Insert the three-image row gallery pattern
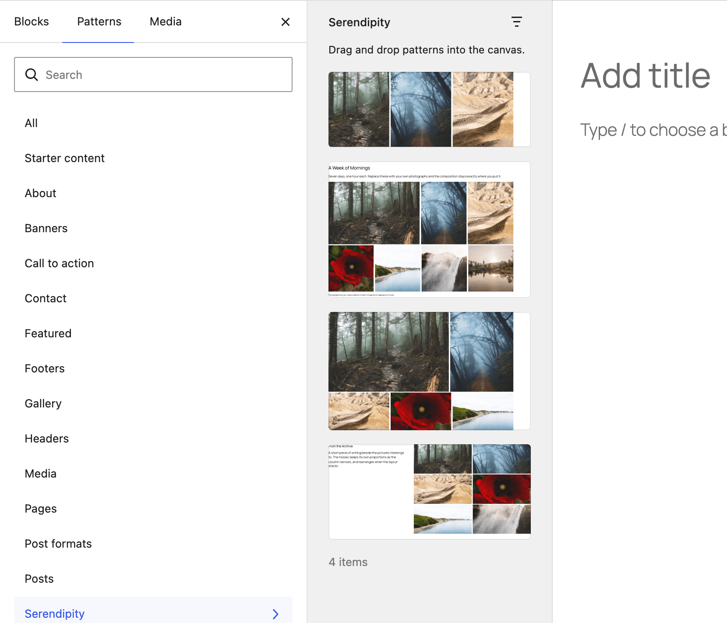 429,110
